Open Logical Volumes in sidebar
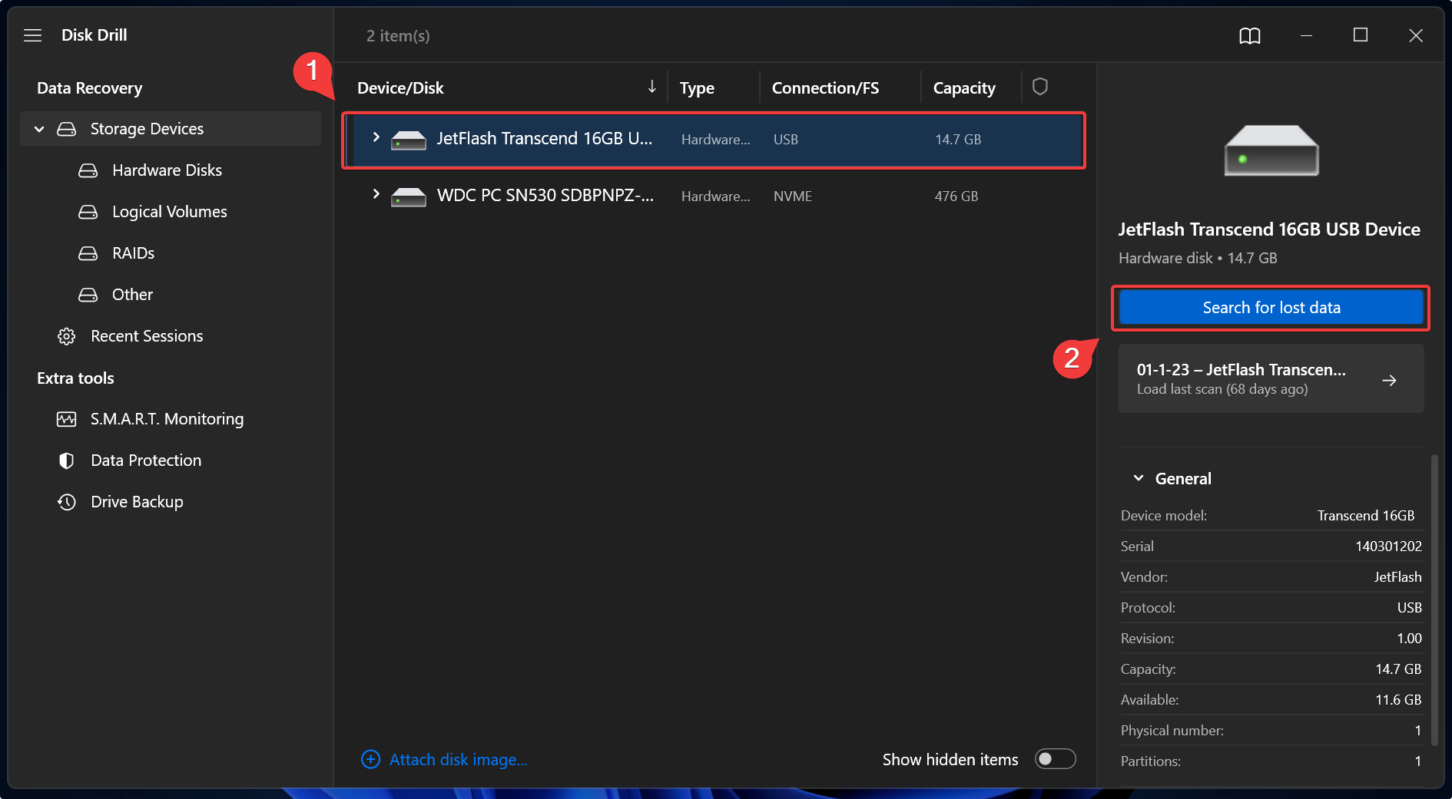The width and height of the screenshot is (1452, 799). [169, 212]
